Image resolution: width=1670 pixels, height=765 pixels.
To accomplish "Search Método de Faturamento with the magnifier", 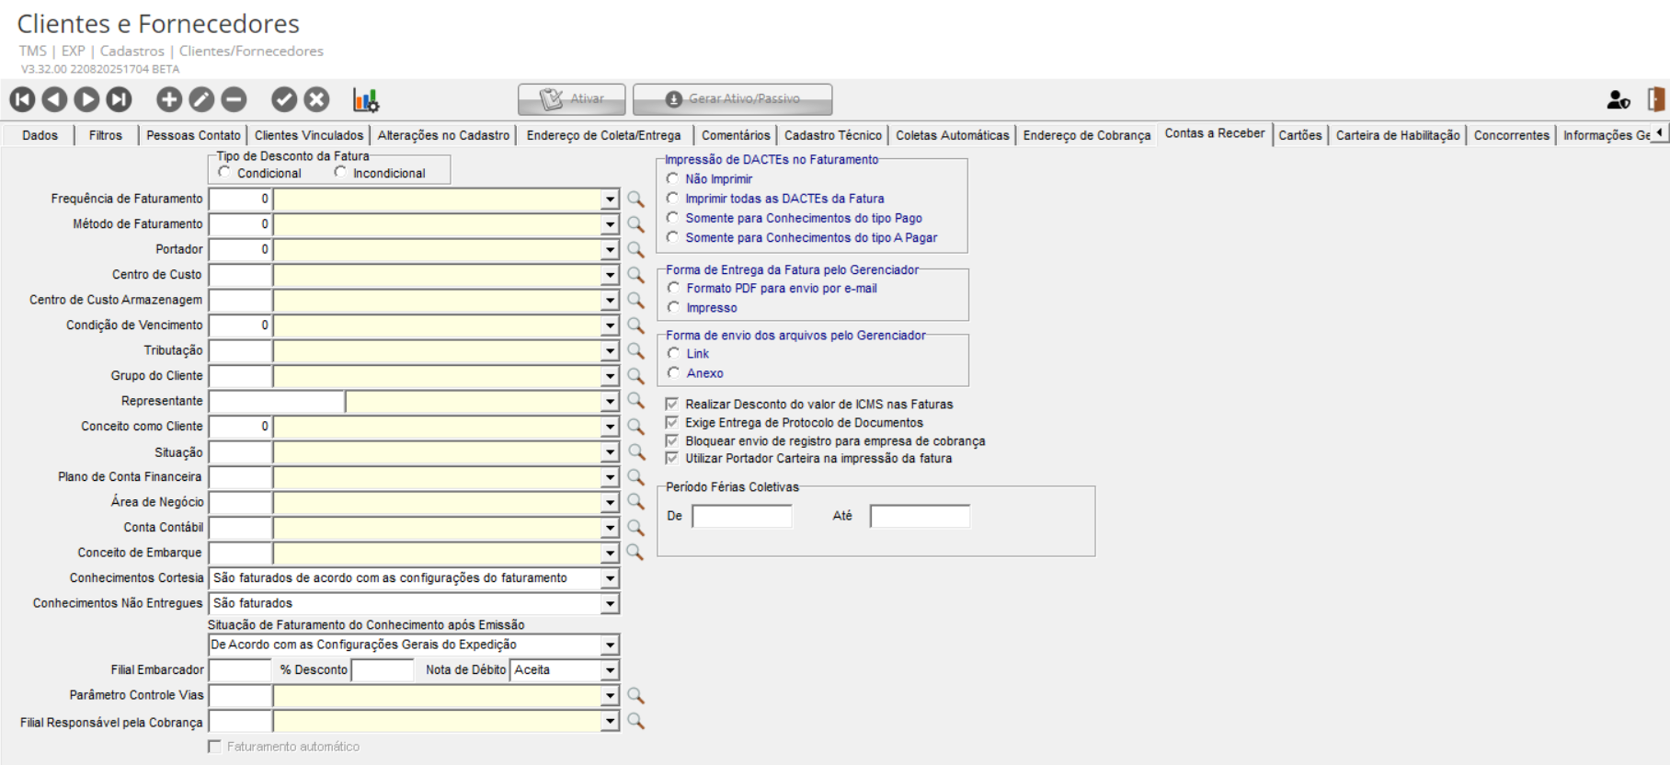I will pyautogui.click(x=635, y=224).
